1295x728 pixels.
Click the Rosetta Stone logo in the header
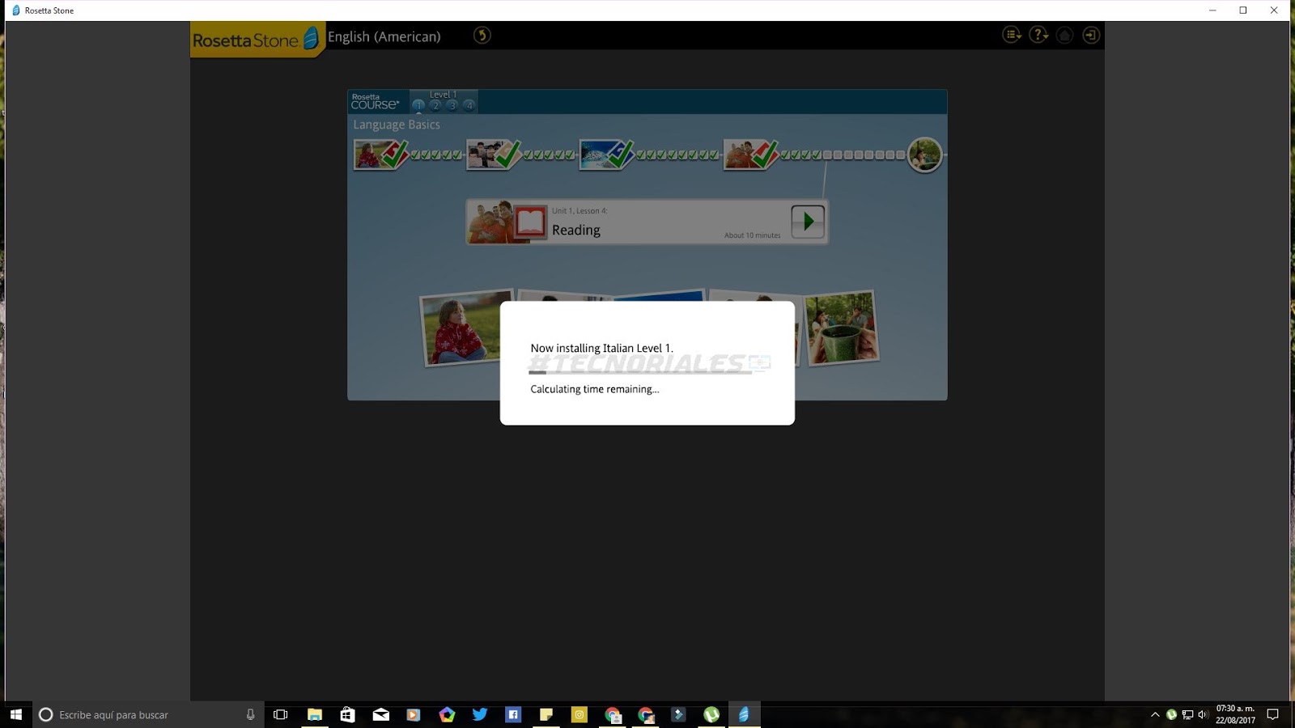pyautogui.click(x=257, y=40)
